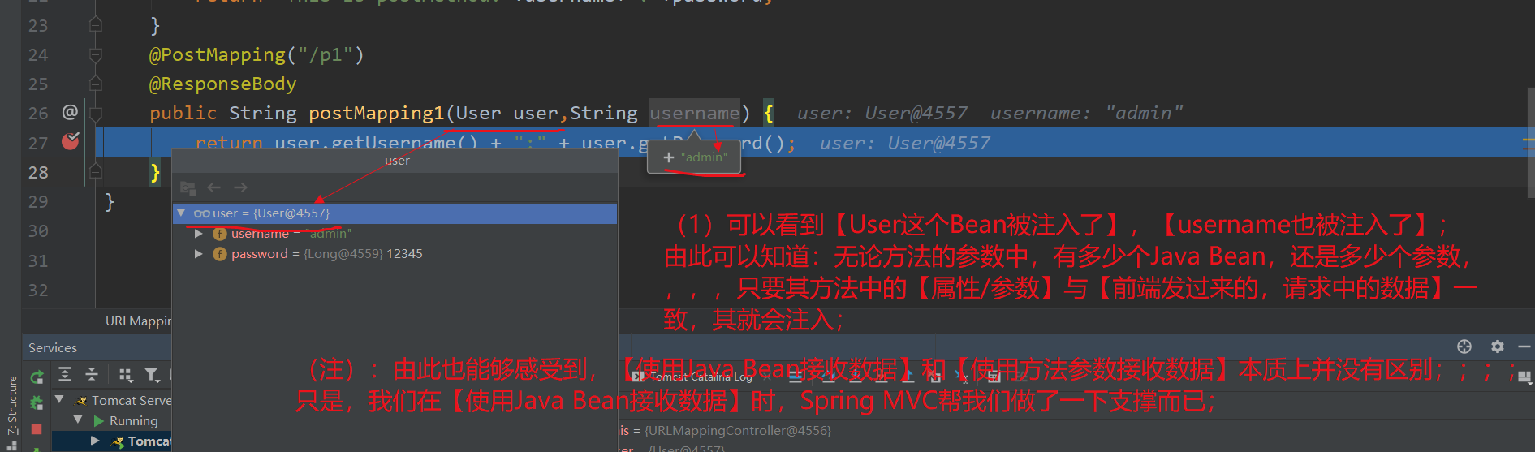Click the Expand All icon in Services
Viewport: 1535px width, 452px height.
point(65,374)
